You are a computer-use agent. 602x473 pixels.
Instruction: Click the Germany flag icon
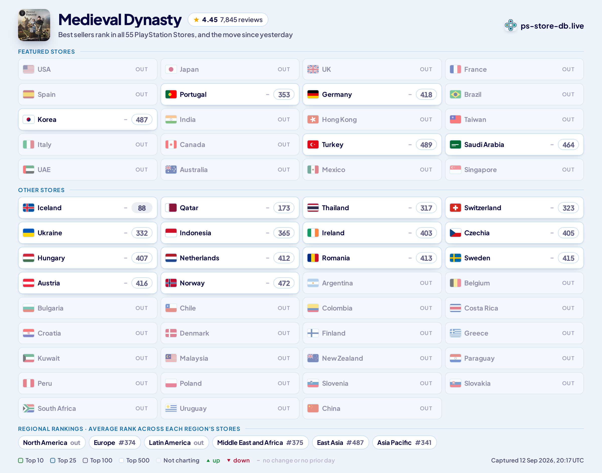pyautogui.click(x=313, y=95)
